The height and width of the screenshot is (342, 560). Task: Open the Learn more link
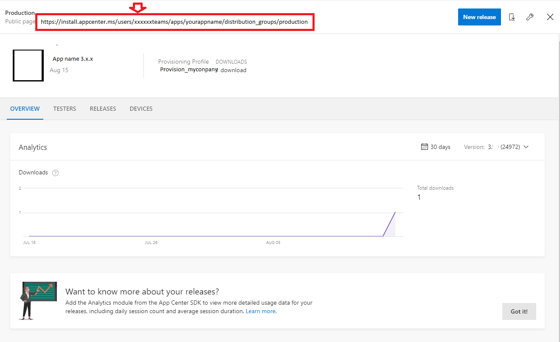click(x=260, y=311)
